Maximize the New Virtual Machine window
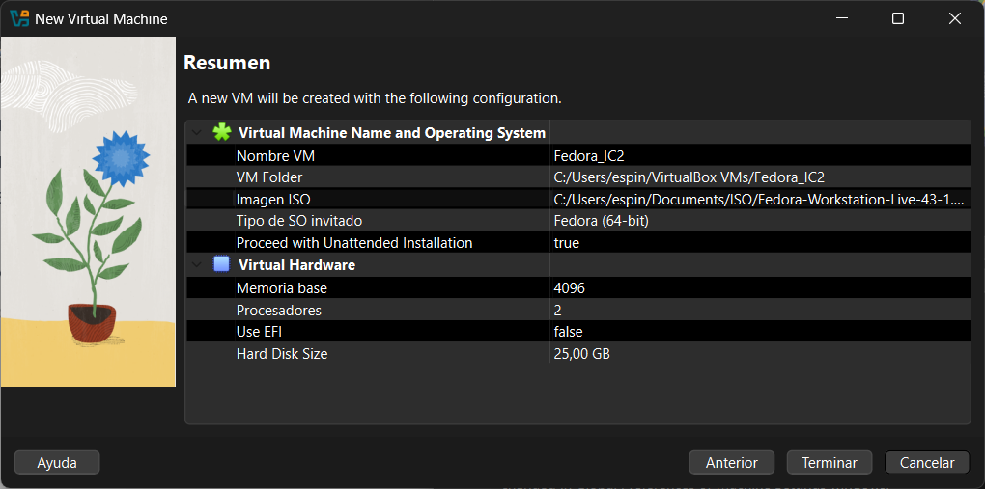985x489 pixels. (x=897, y=18)
